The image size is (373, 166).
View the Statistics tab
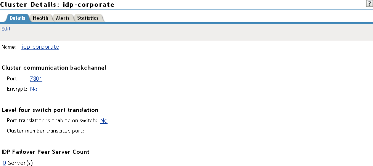[88, 18]
